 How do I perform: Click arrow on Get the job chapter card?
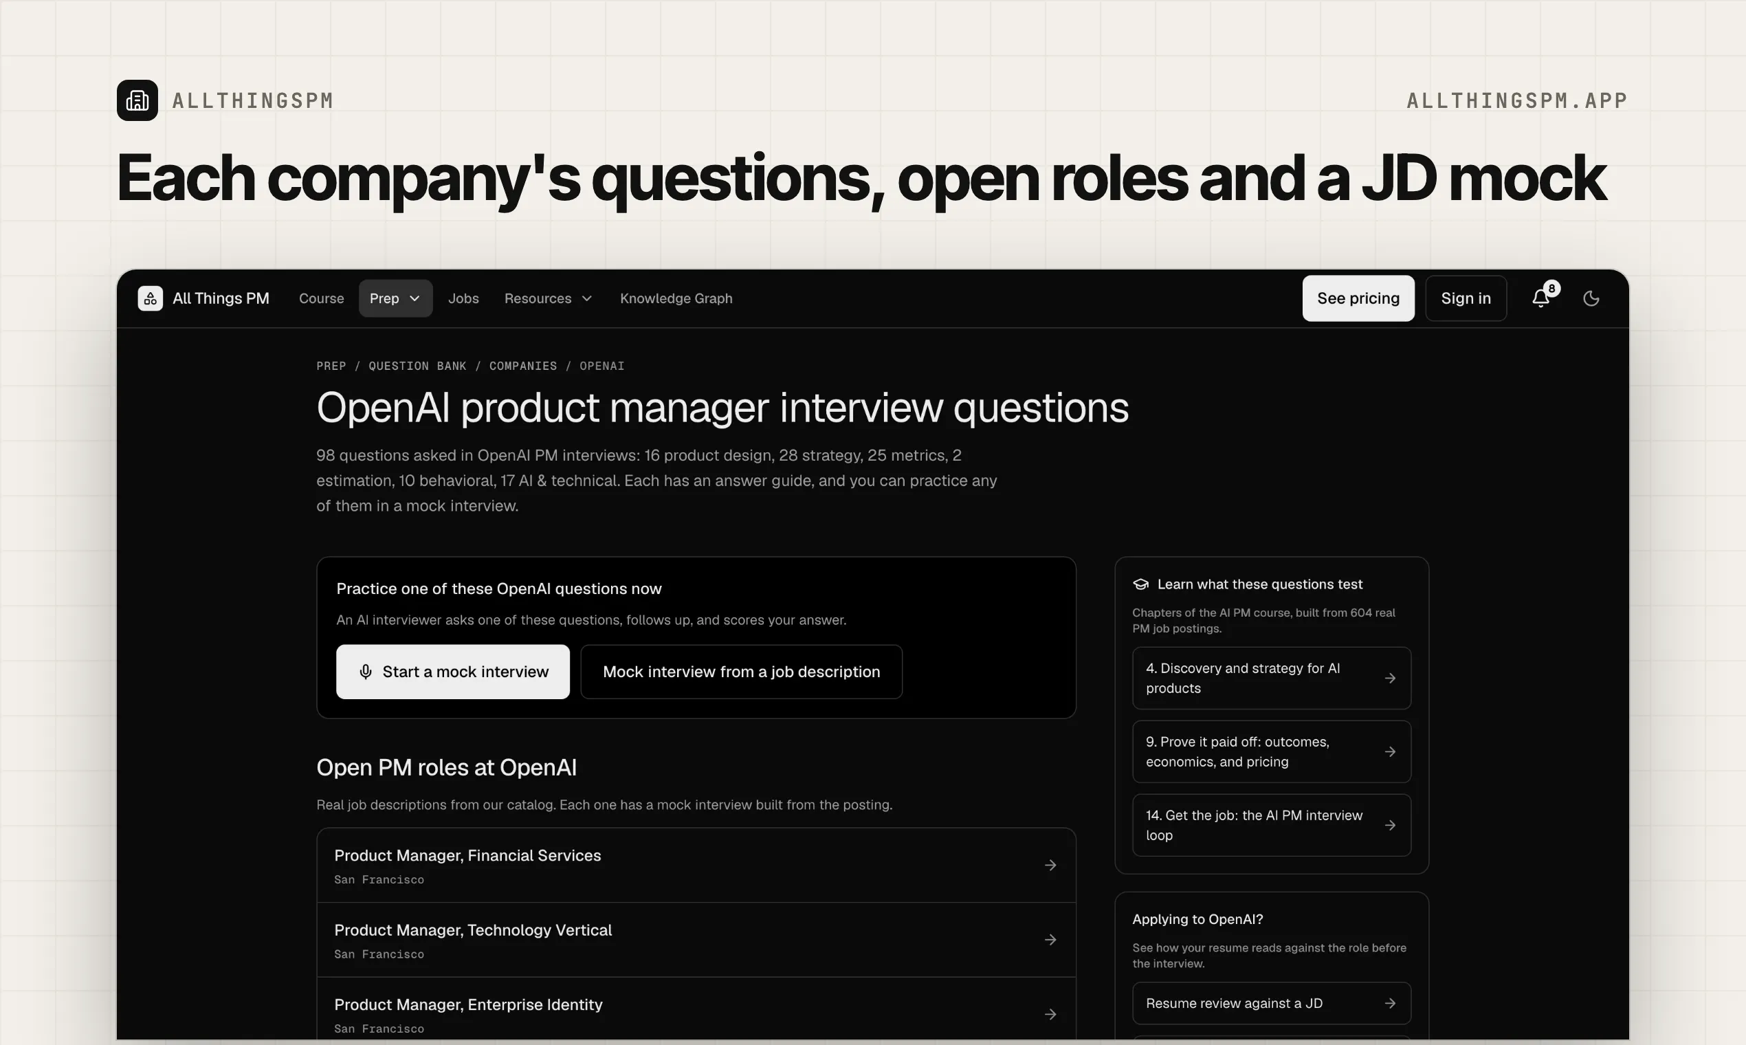1390,825
